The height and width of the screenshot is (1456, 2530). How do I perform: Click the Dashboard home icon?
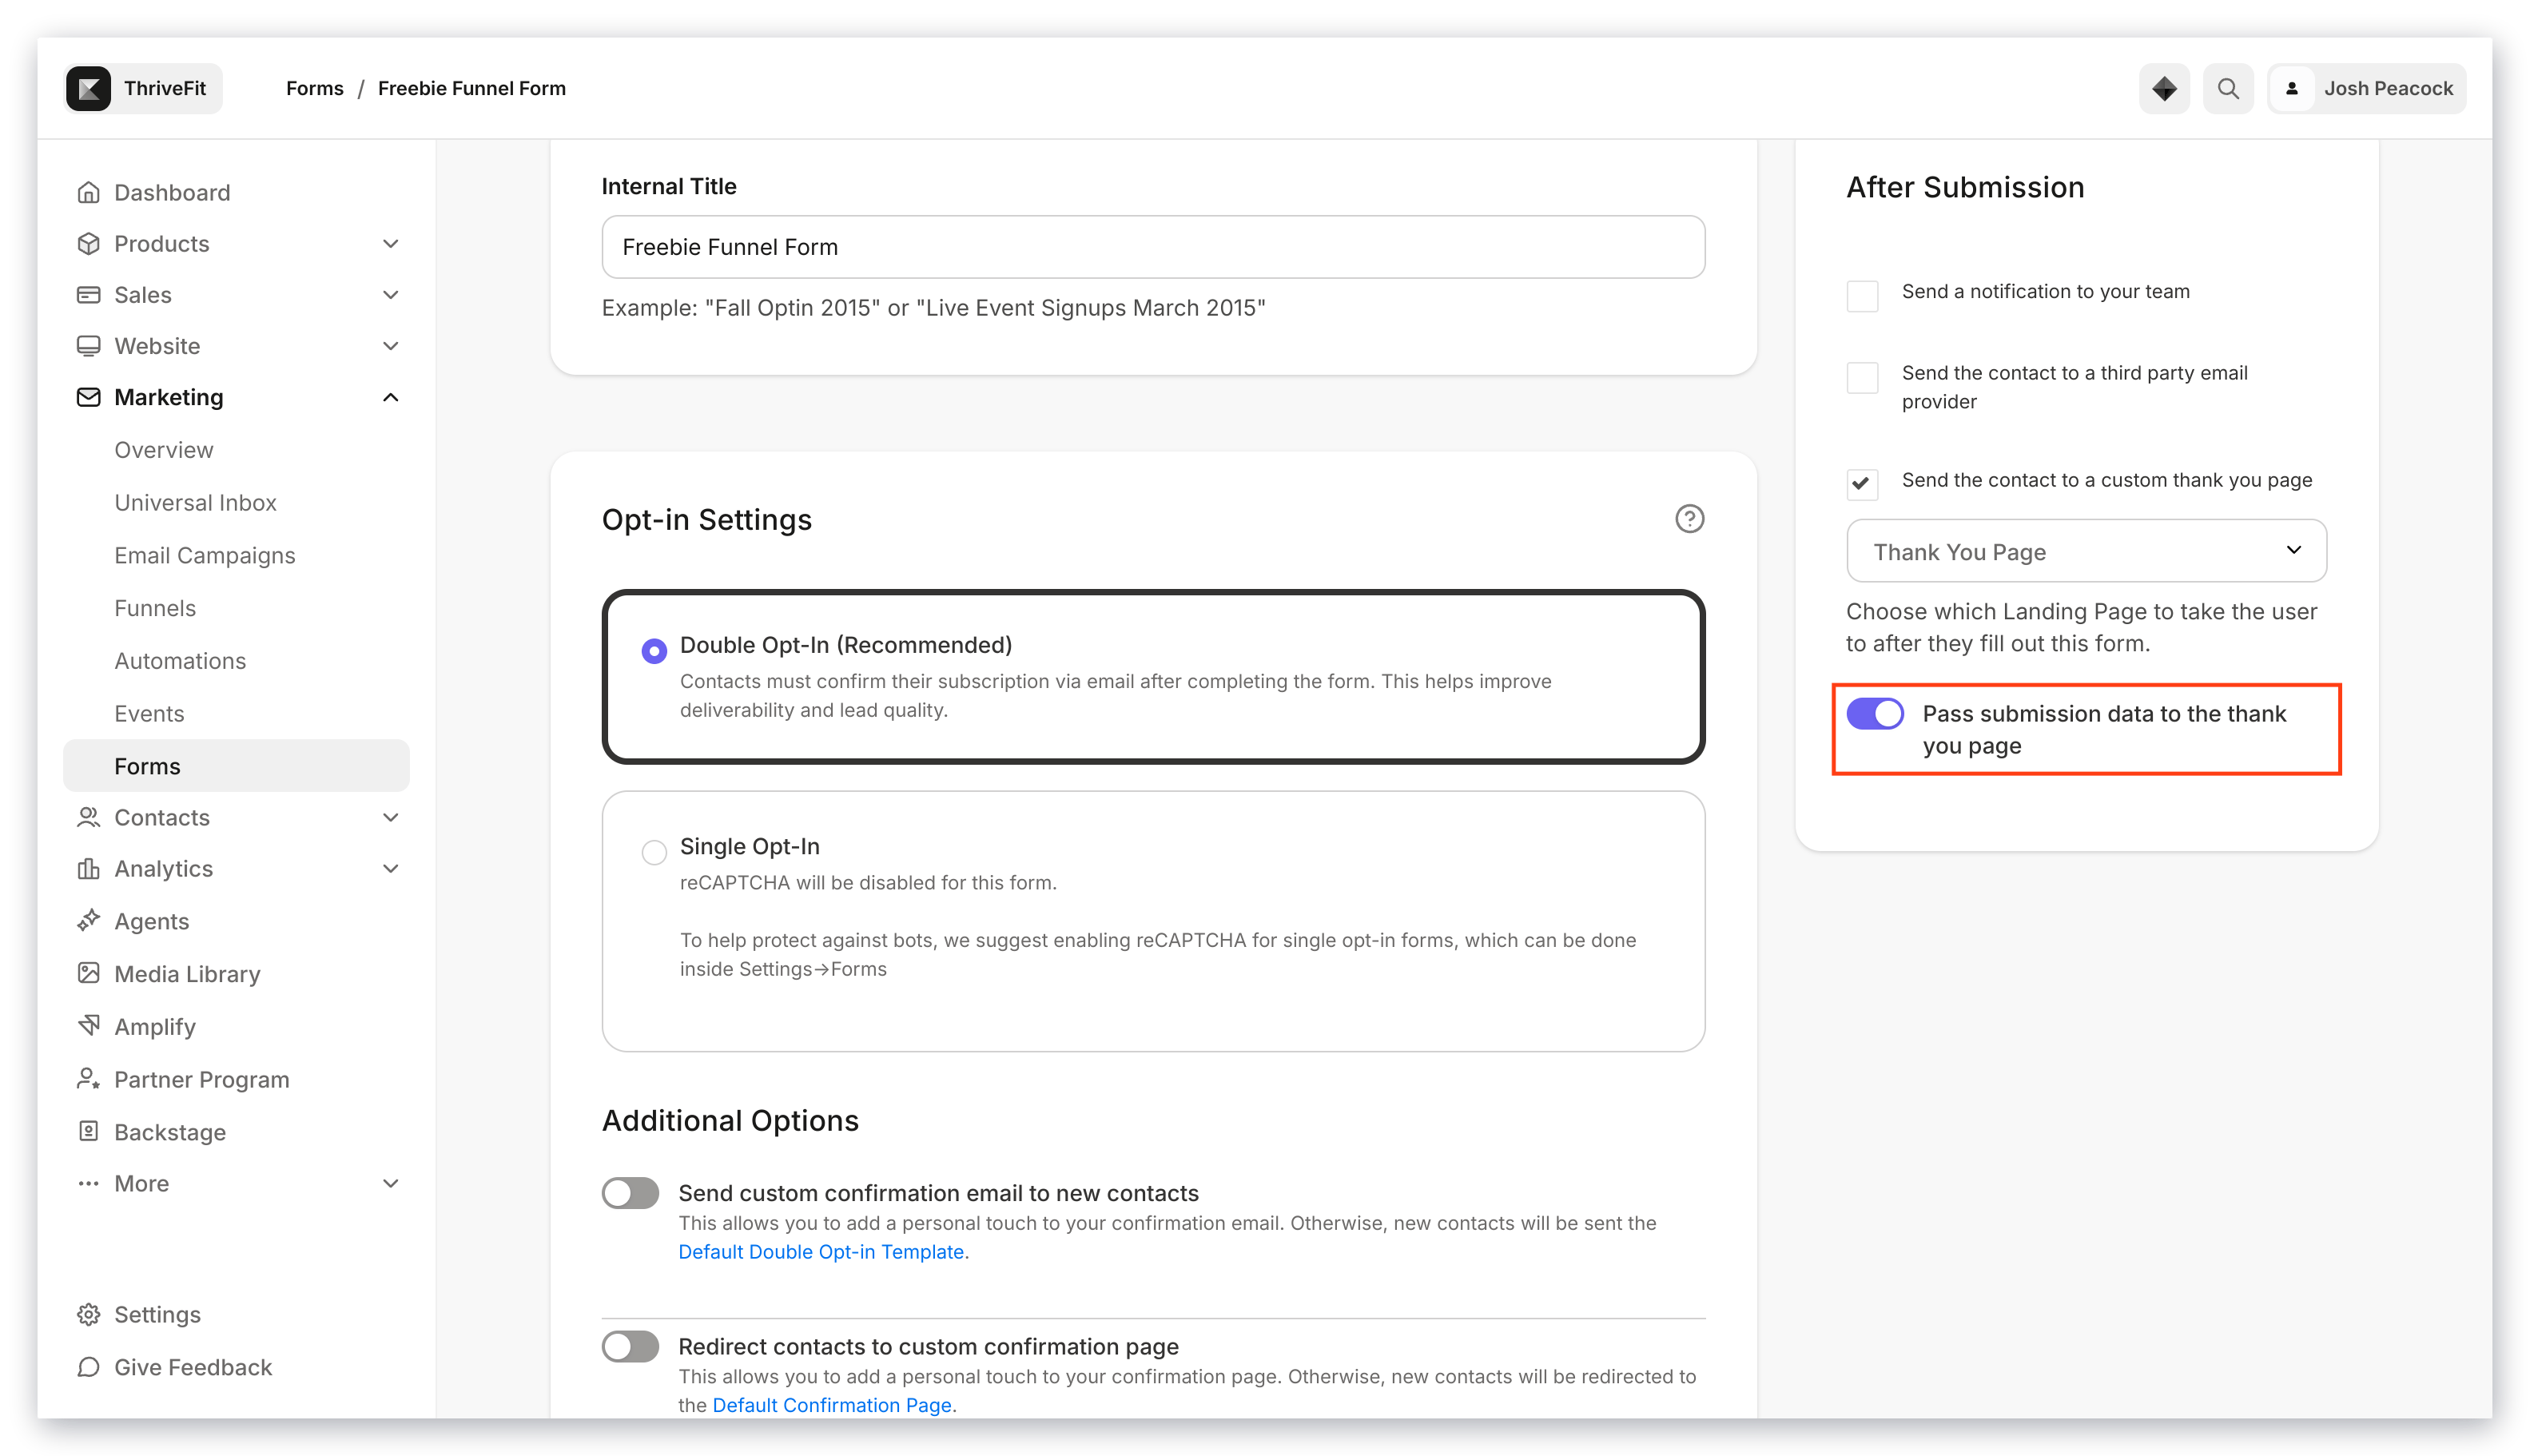tap(88, 192)
